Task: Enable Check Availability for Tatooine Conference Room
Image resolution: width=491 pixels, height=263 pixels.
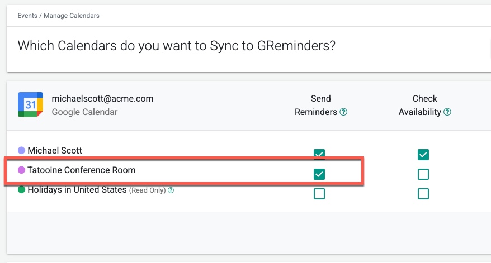Action: click(x=423, y=174)
